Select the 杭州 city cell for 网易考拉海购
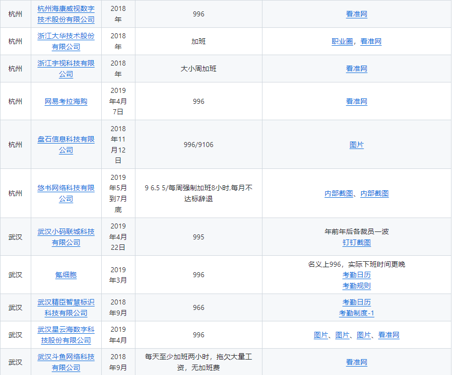This screenshot has width=452, height=375. tap(15, 101)
